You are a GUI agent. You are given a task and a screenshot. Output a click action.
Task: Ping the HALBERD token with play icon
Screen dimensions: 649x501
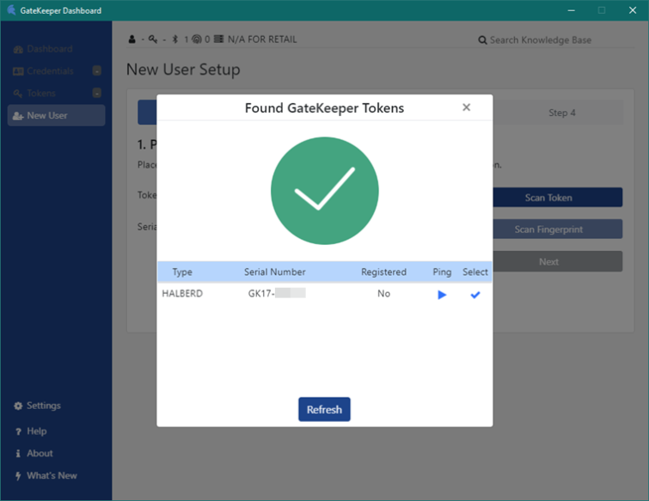(442, 295)
